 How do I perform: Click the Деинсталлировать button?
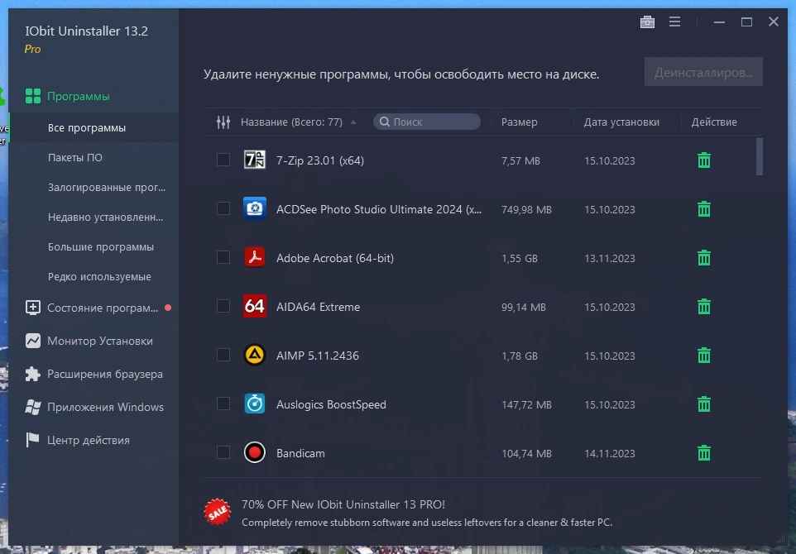(x=703, y=72)
